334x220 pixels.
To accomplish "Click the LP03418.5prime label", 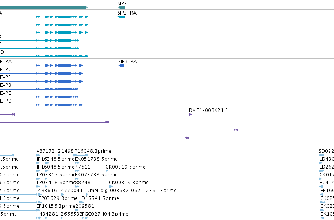I will coord(56,183).
